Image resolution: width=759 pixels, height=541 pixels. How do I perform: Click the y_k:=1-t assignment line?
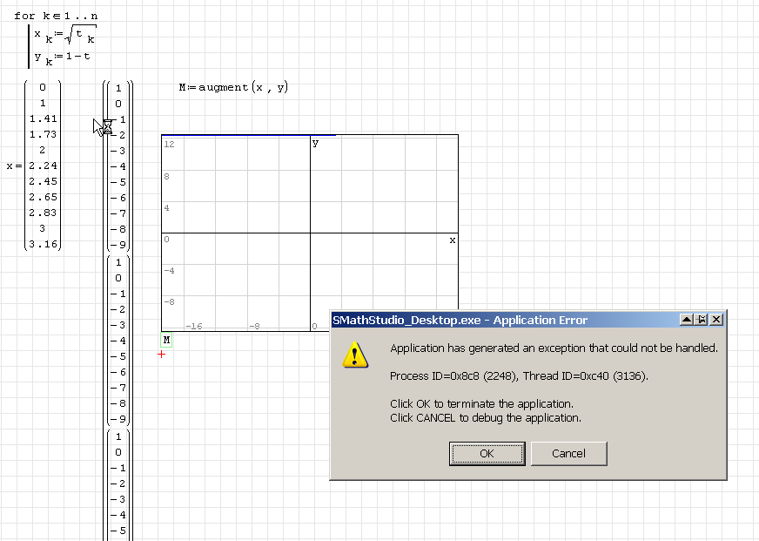click(63, 57)
